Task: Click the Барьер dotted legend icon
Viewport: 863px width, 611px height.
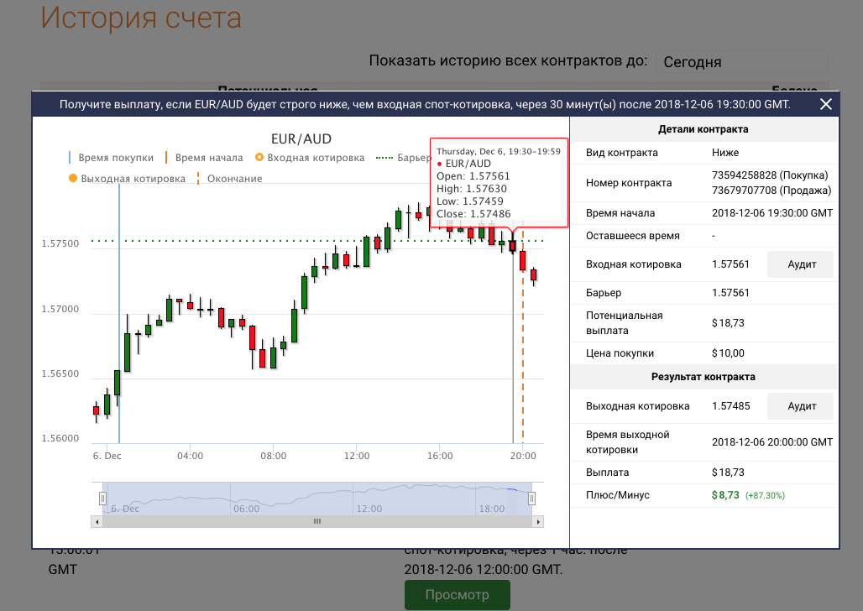Action: click(384, 158)
